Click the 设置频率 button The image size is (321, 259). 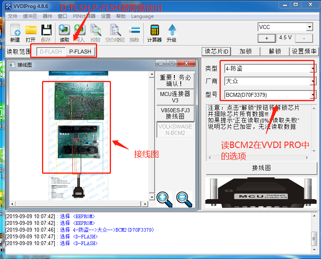pyautogui.click(x=304, y=52)
